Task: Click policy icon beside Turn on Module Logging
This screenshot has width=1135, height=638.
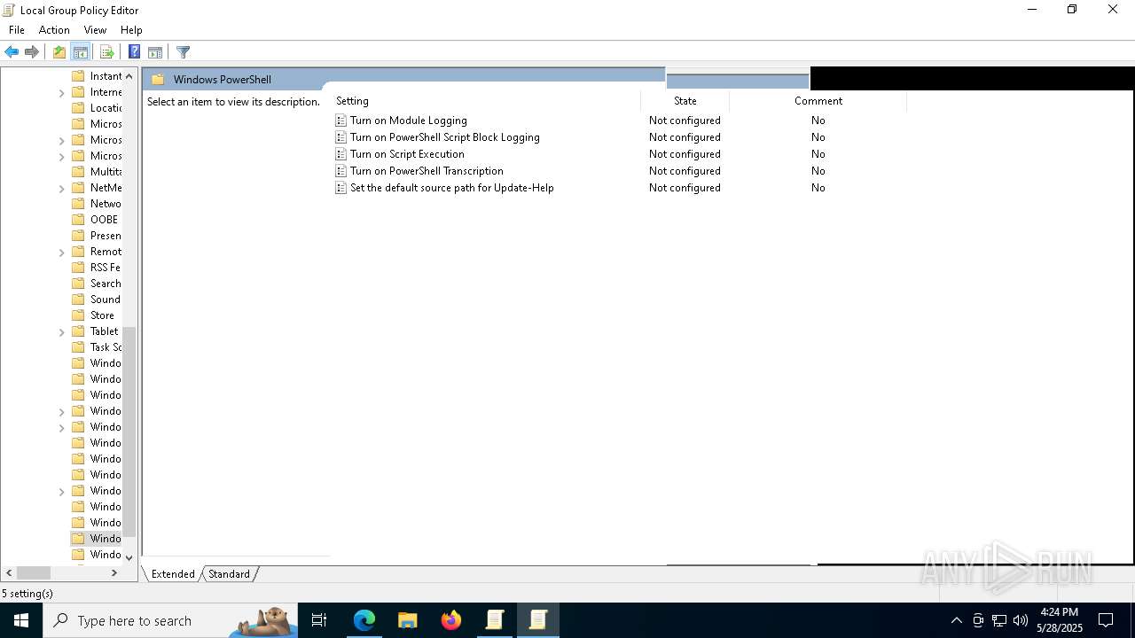Action: tap(340, 121)
